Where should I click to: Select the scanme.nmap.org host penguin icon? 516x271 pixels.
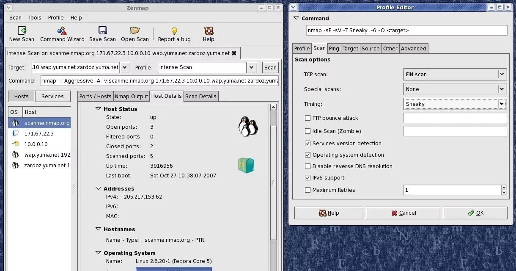click(x=15, y=123)
